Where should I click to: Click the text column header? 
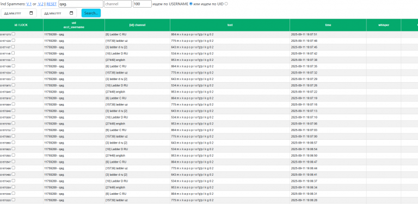tap(230, 25)
